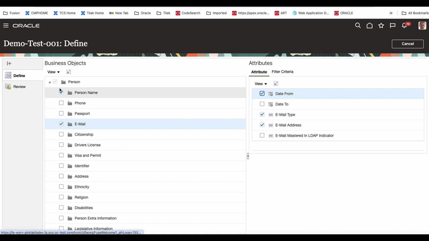Click the Cancel button
Image resolution: width=429 pixels, height=241 pixels.
point(408,44)
